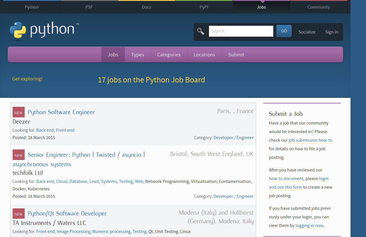The height and width of the screenshot is (237, 366).
Task: Click Sign In
Action: click(332, 32)
